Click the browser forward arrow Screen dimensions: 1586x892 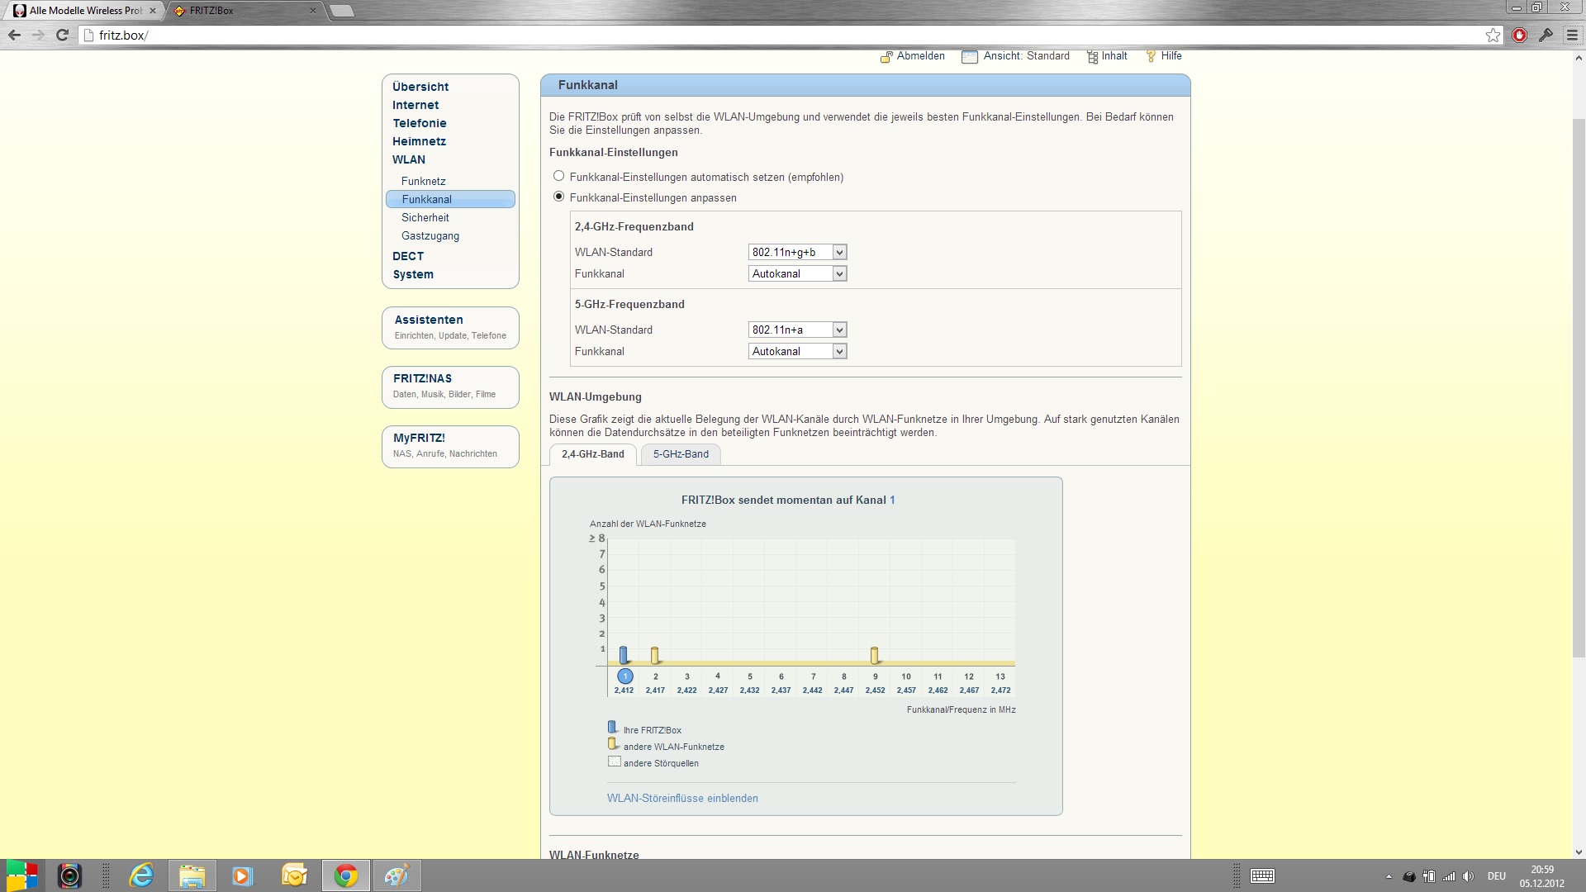(x=38, y=35)
